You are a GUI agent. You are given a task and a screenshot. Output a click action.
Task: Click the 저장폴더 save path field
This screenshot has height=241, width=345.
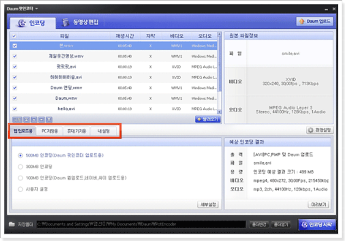pyautogui.click(x=141, y=224)
